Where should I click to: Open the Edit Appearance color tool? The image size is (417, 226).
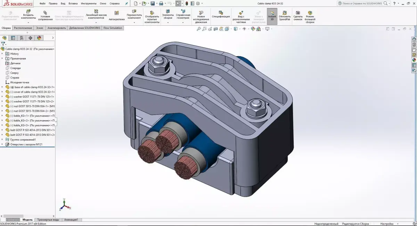click(x=253, y=28)
